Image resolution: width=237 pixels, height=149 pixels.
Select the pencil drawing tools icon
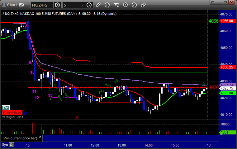coord(98,5)
